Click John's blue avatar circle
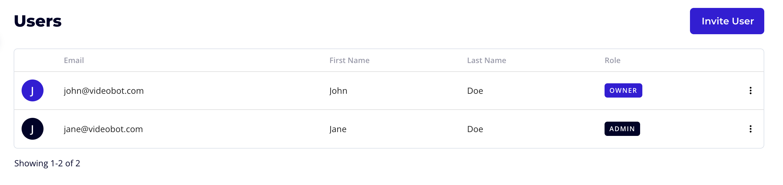Screen dimensions: 783x185 tap(32, 91)
